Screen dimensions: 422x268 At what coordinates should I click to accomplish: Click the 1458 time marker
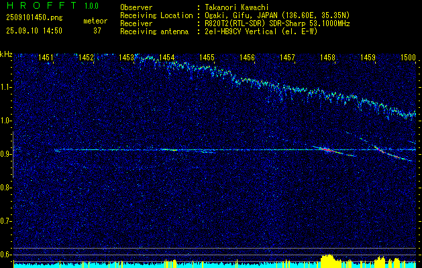(x=327, y=57)
